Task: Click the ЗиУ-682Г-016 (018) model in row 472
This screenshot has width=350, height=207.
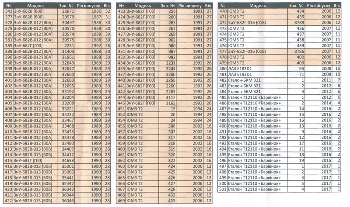Action: click(257, 23)
